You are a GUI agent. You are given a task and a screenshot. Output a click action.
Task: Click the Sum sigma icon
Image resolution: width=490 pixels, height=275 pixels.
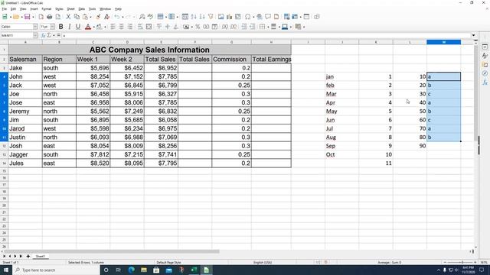tap(49, 36)
